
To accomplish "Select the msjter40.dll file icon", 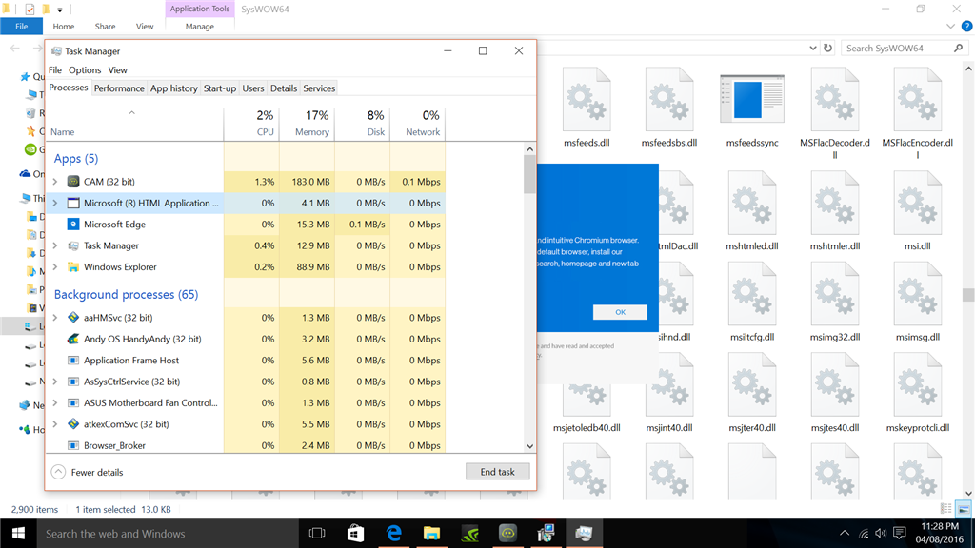I will 752,385.
